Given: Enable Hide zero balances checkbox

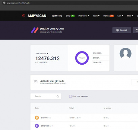Looking at the screenshot, I should (x=71, y=96).
